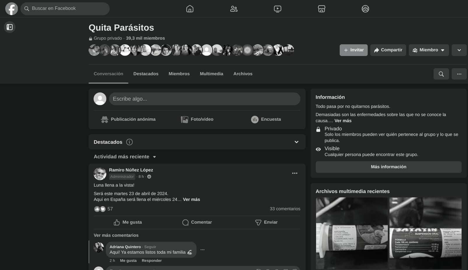
Task: Open the Marketplace icon
Action: point(322,9)
